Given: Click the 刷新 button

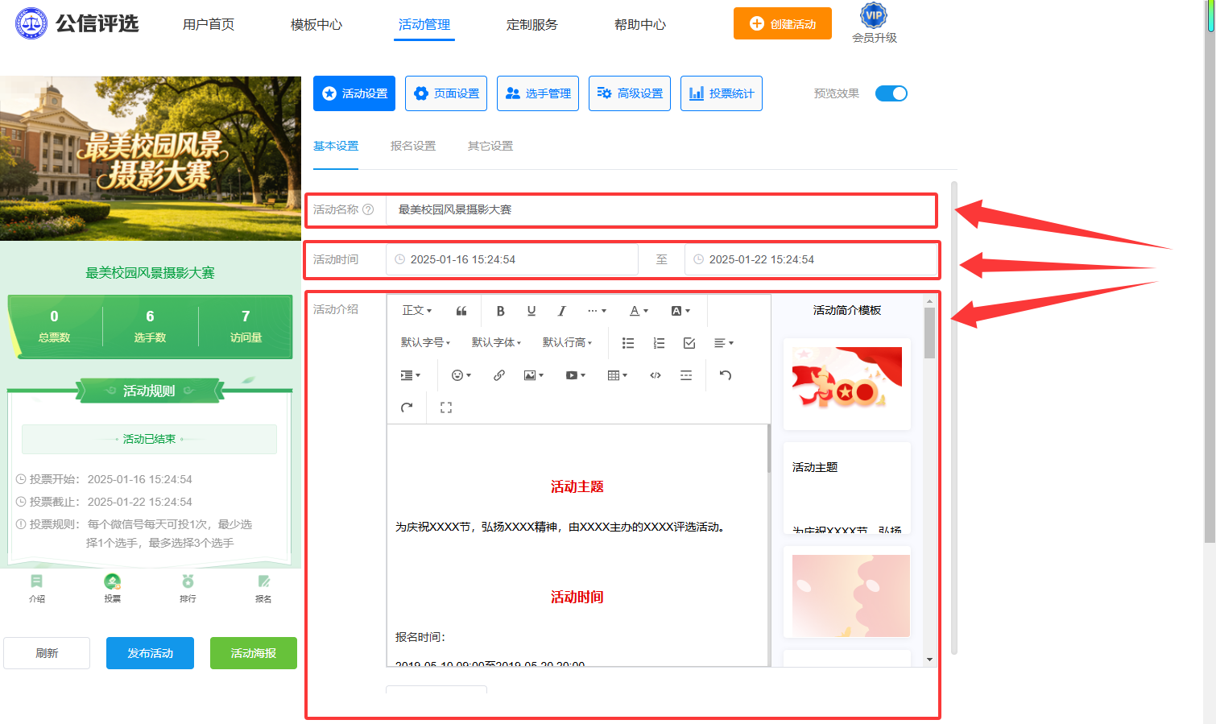Looking at the screenshot, I should point(47,653).
